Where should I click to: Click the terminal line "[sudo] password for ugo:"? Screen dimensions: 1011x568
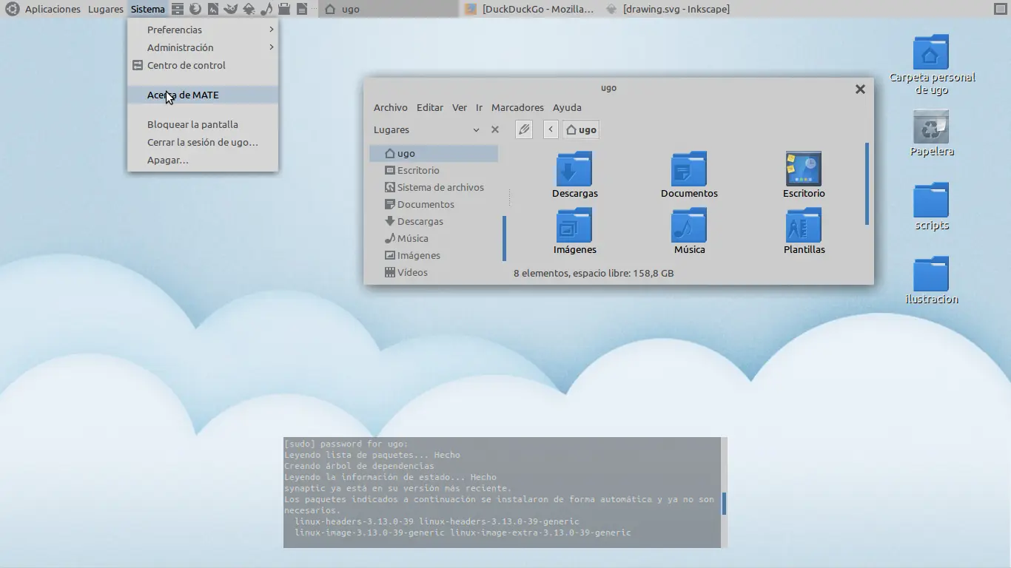pos(346,444)
